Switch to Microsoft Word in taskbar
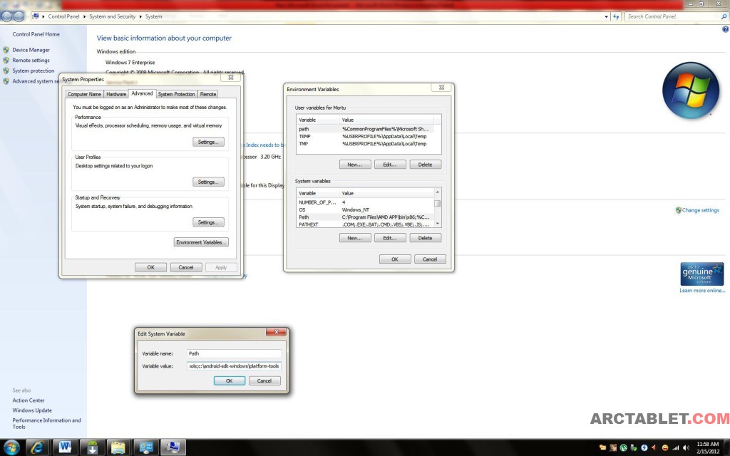Image resolution: width=730 pixels, height=456 pixels. [x=65, y=447]
